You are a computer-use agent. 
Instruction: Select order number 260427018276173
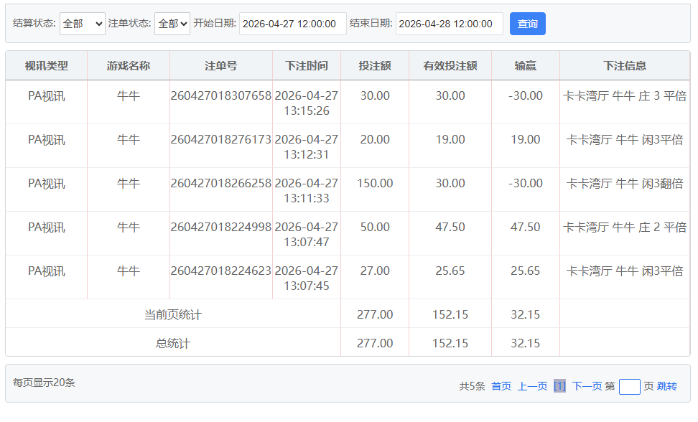point(220,139)
